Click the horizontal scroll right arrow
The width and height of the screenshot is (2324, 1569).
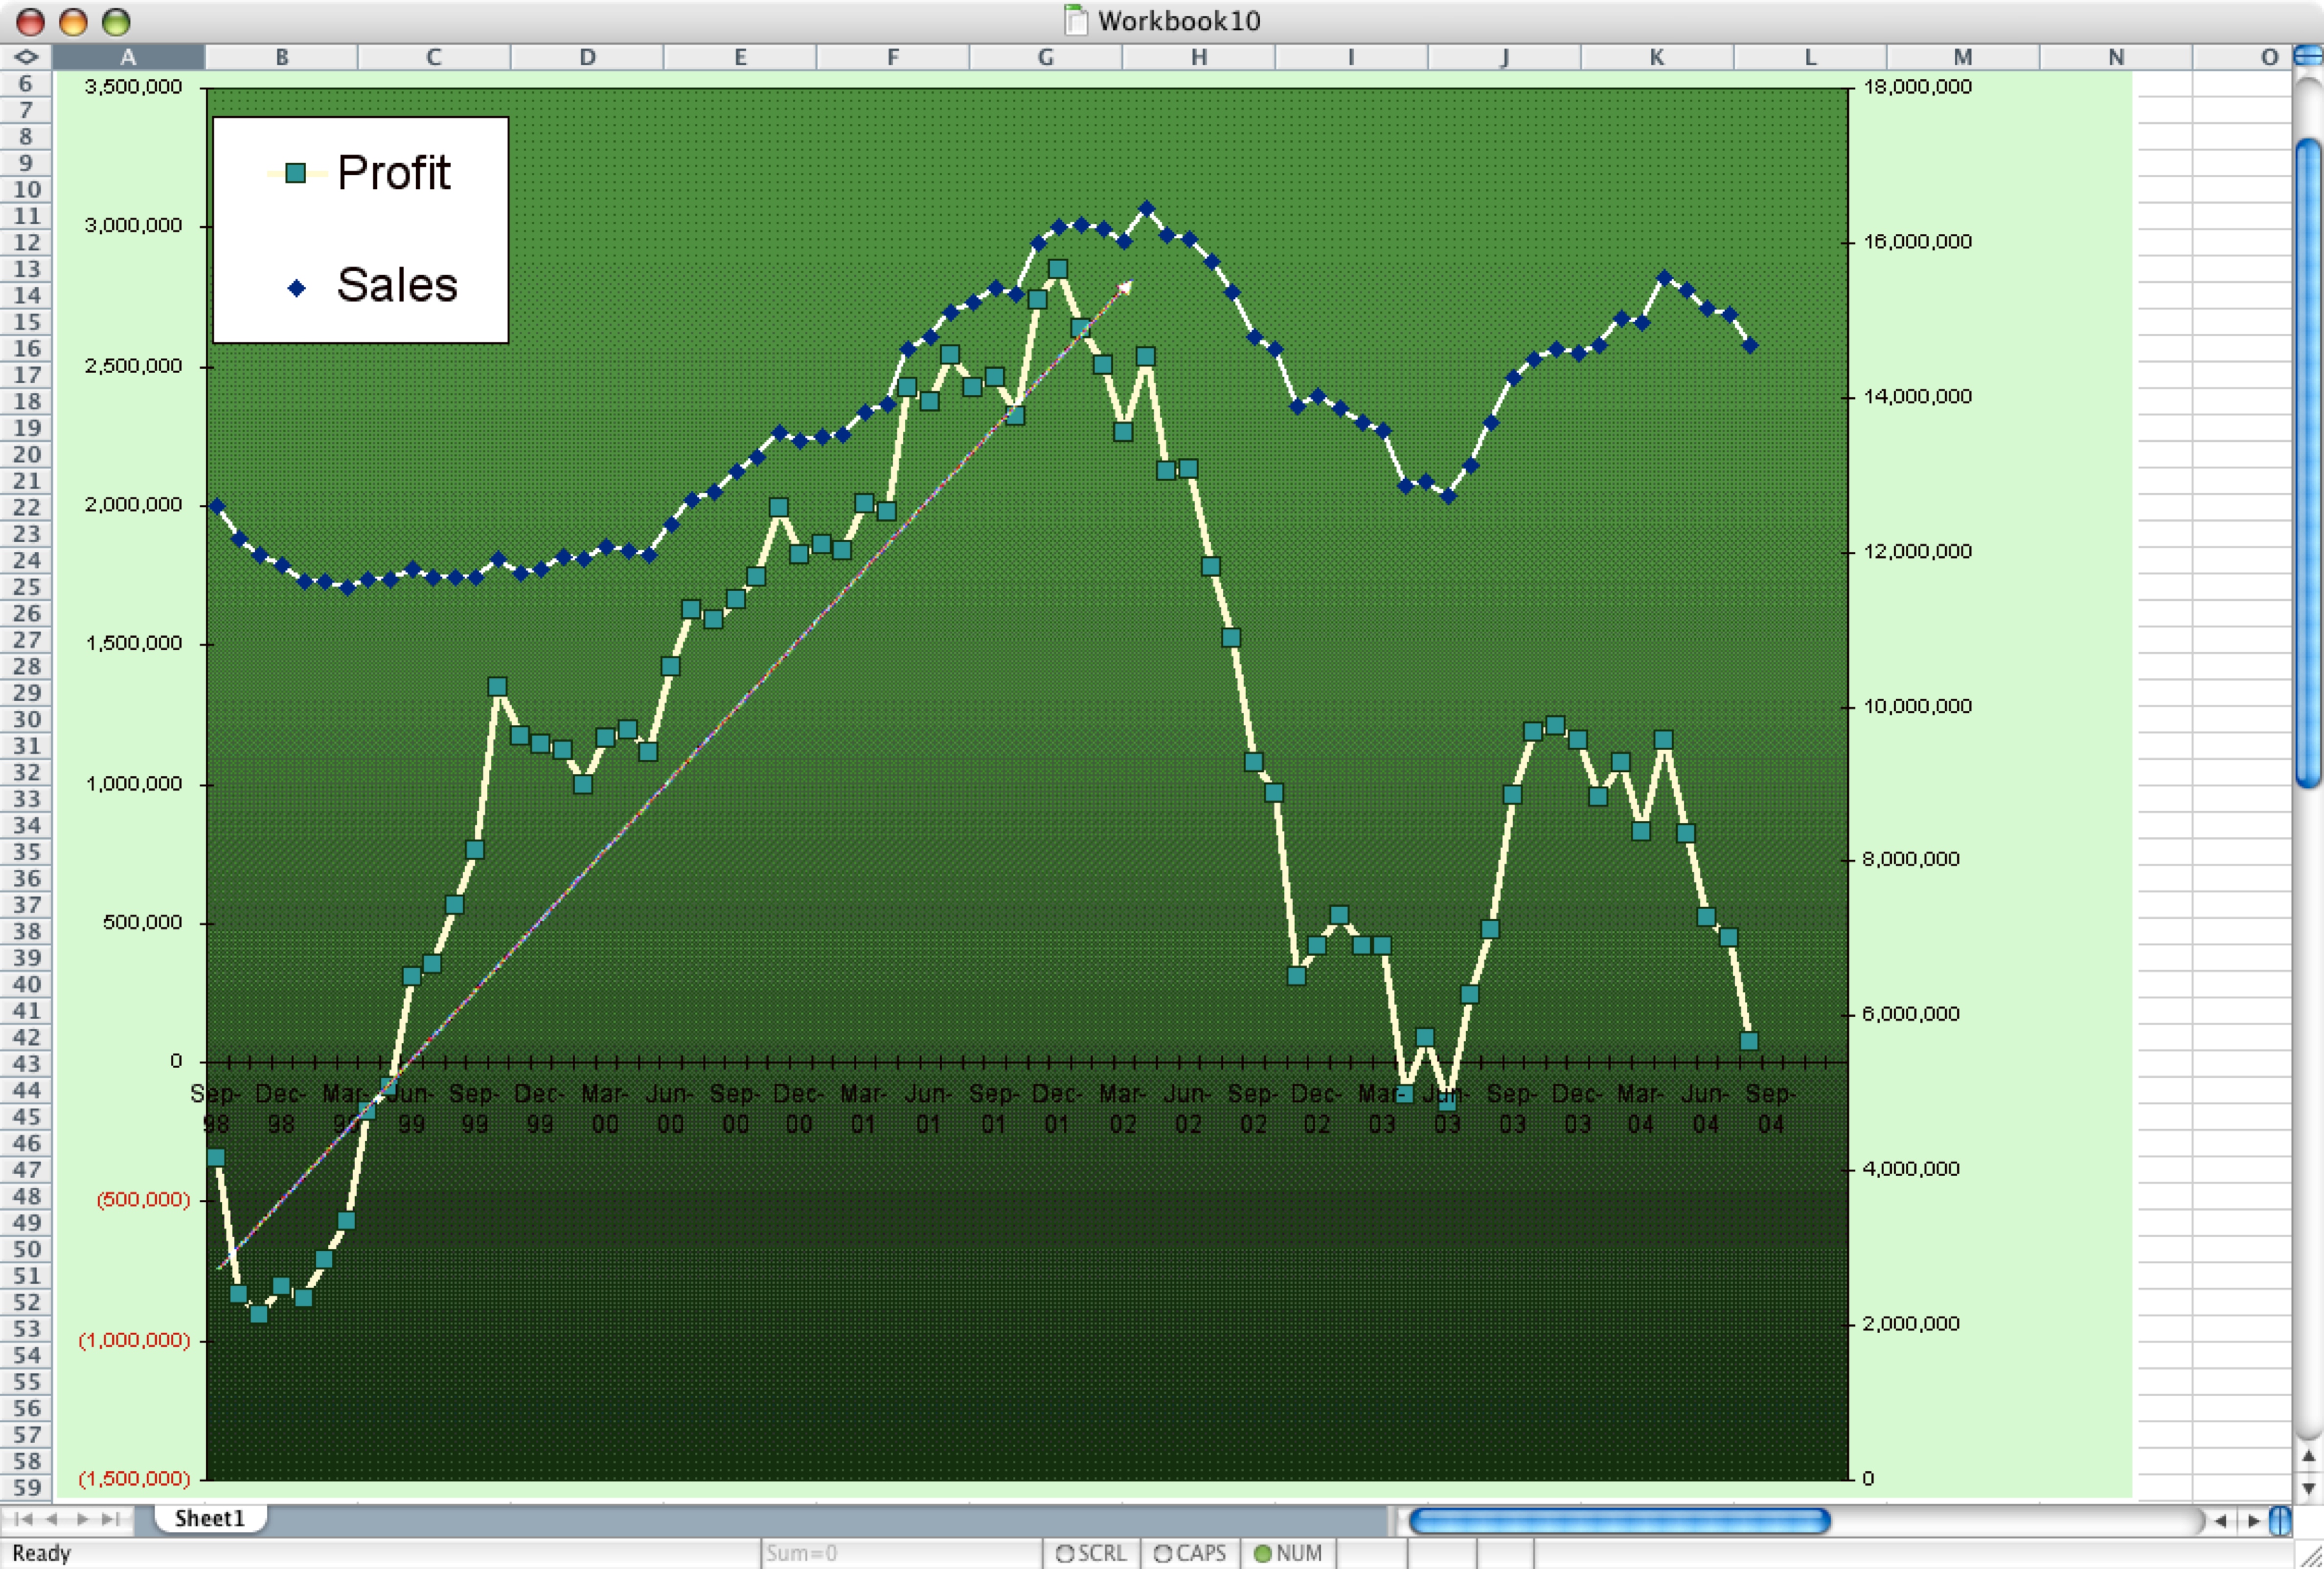[x=2252, y=1521]
